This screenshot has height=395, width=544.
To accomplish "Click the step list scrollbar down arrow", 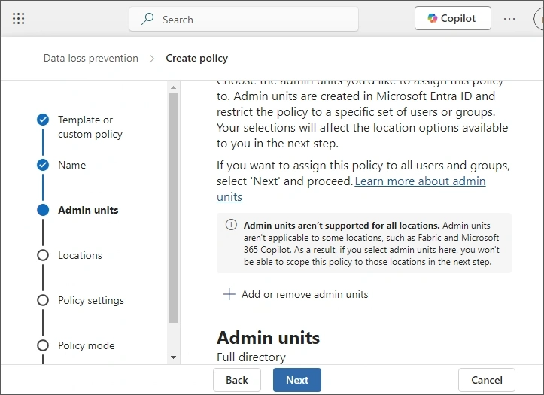I will click(x=174, y=357).
